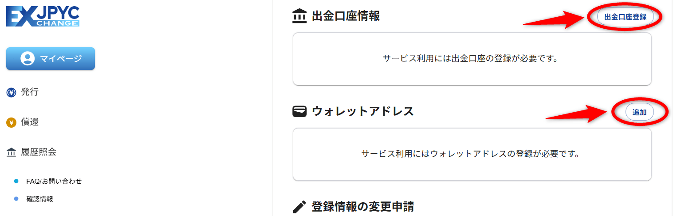Select the 発行 menu label

tap(30, 92)
